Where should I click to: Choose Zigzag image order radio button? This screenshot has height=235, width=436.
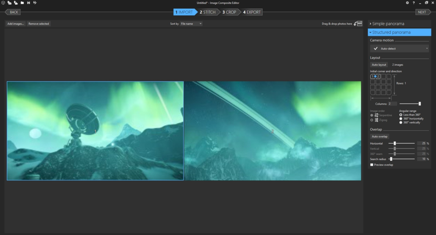pyautogui.click(x=372, y=120)
